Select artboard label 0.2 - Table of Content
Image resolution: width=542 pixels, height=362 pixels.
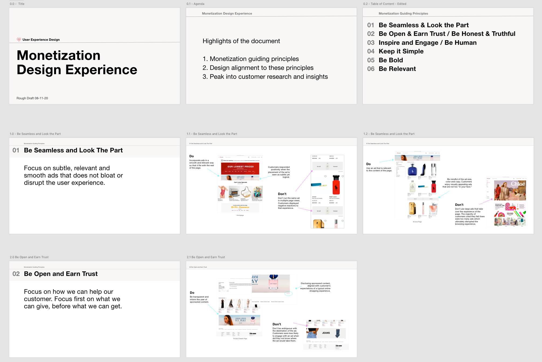point(384,4)
